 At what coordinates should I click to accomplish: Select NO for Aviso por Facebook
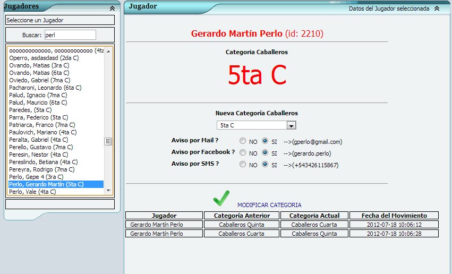pos(243,153)
